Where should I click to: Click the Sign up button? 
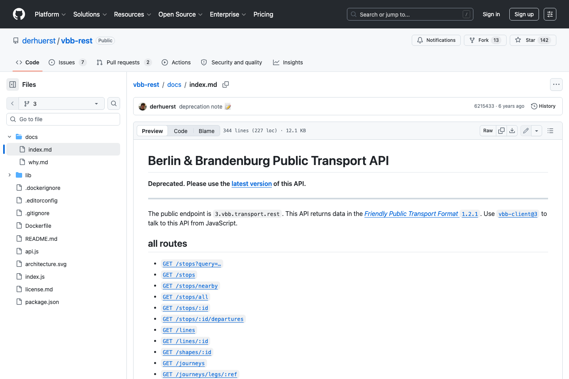524,14
